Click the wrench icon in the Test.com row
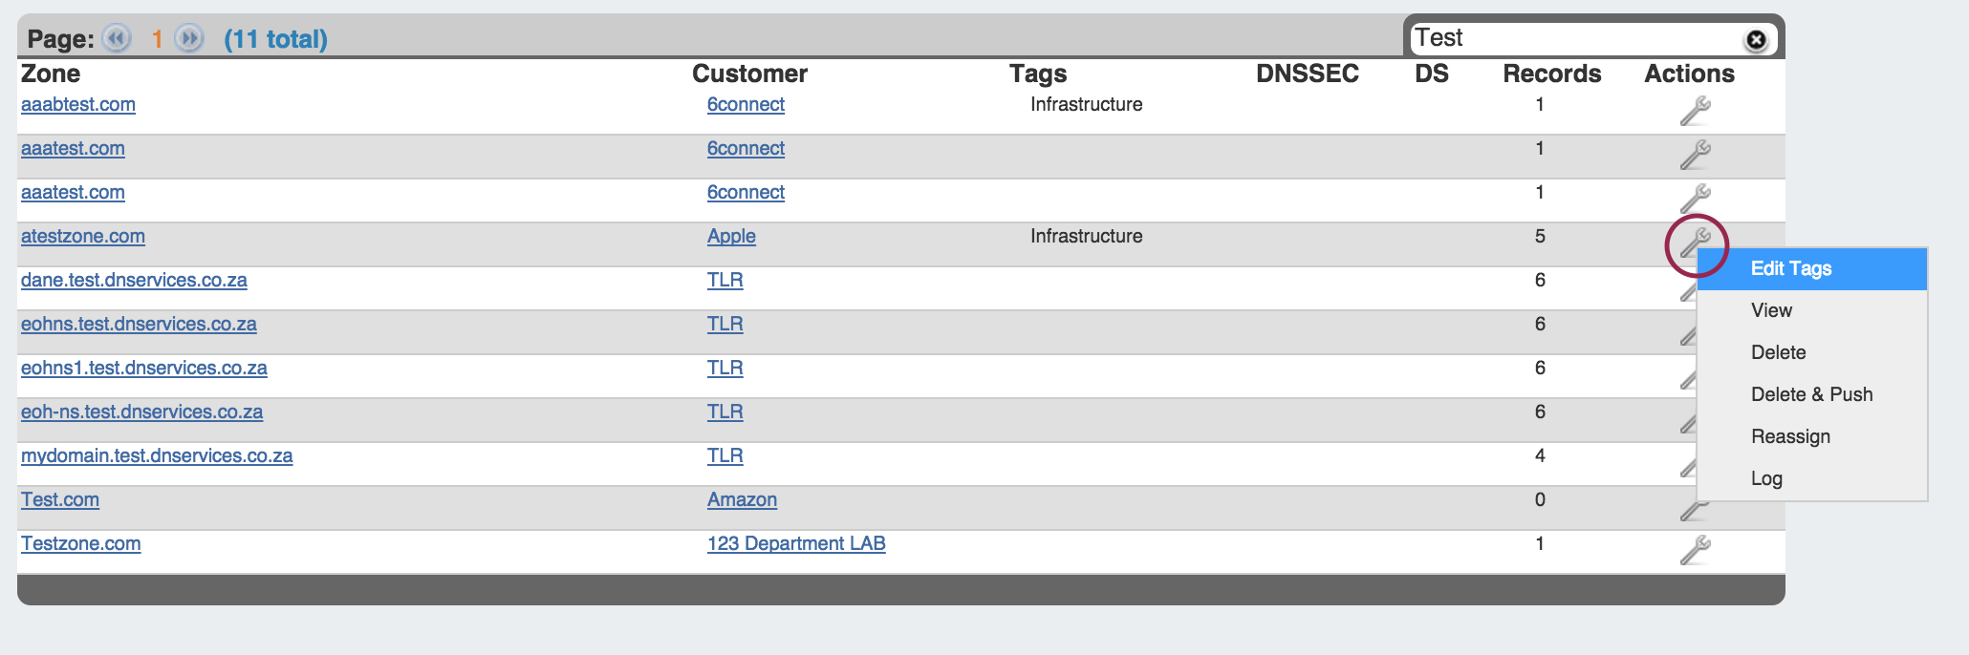Image resolution: width=1969 pixels, height=655 pixels. click(x=1688, y=513)
